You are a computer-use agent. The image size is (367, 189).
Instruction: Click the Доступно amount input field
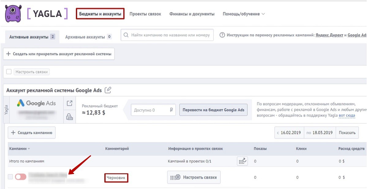(150, 110)
